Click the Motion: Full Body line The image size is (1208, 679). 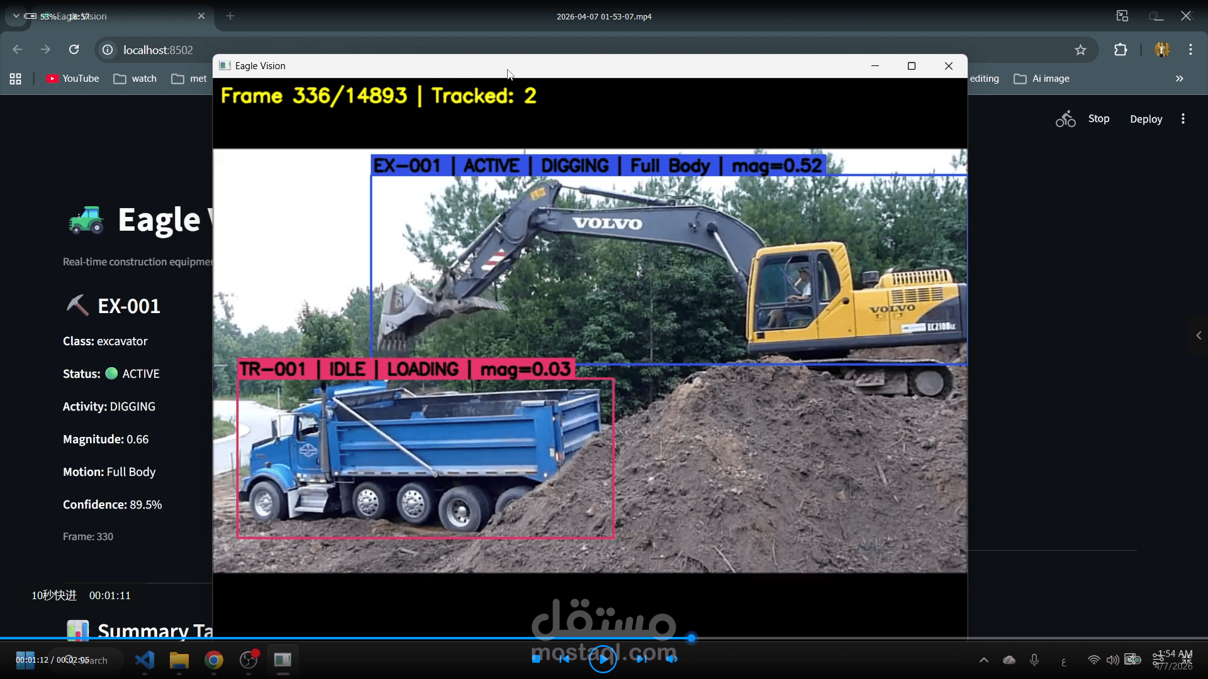click(x=109, y=472)
